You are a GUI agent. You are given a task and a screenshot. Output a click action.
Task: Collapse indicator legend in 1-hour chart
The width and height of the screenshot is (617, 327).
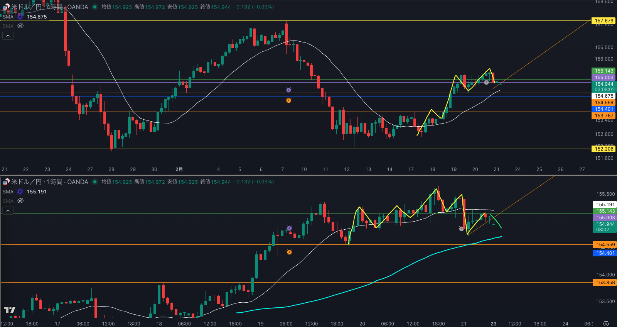click(8, 211)
